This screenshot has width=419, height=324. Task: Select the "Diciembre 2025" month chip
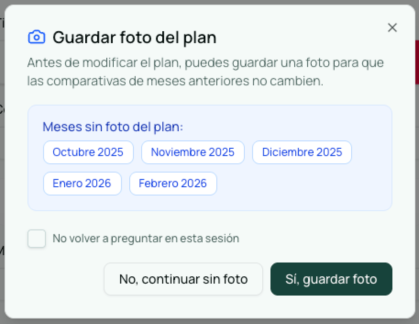point(302,152)
